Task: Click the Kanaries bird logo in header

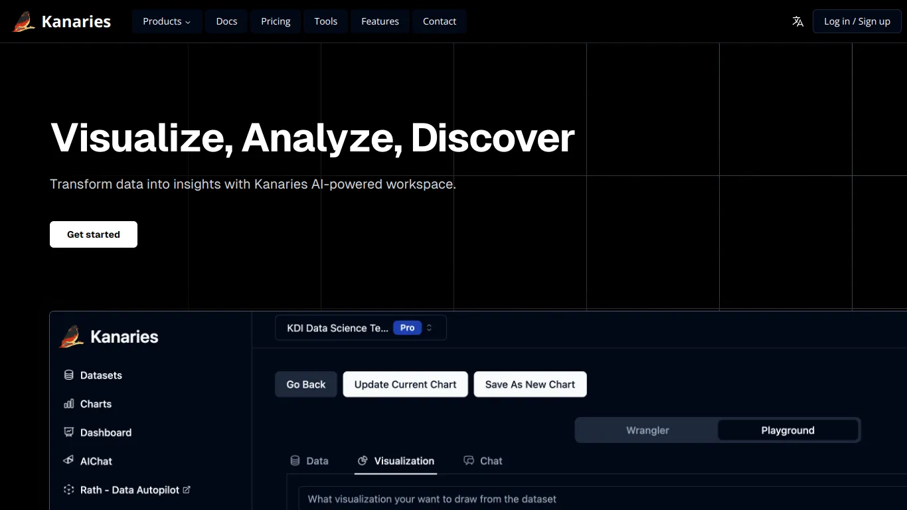Action: pyautogui.click(x=24, y=21)
